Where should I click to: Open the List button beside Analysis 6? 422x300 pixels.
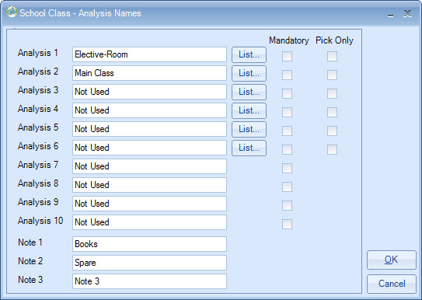pos(249,148)
